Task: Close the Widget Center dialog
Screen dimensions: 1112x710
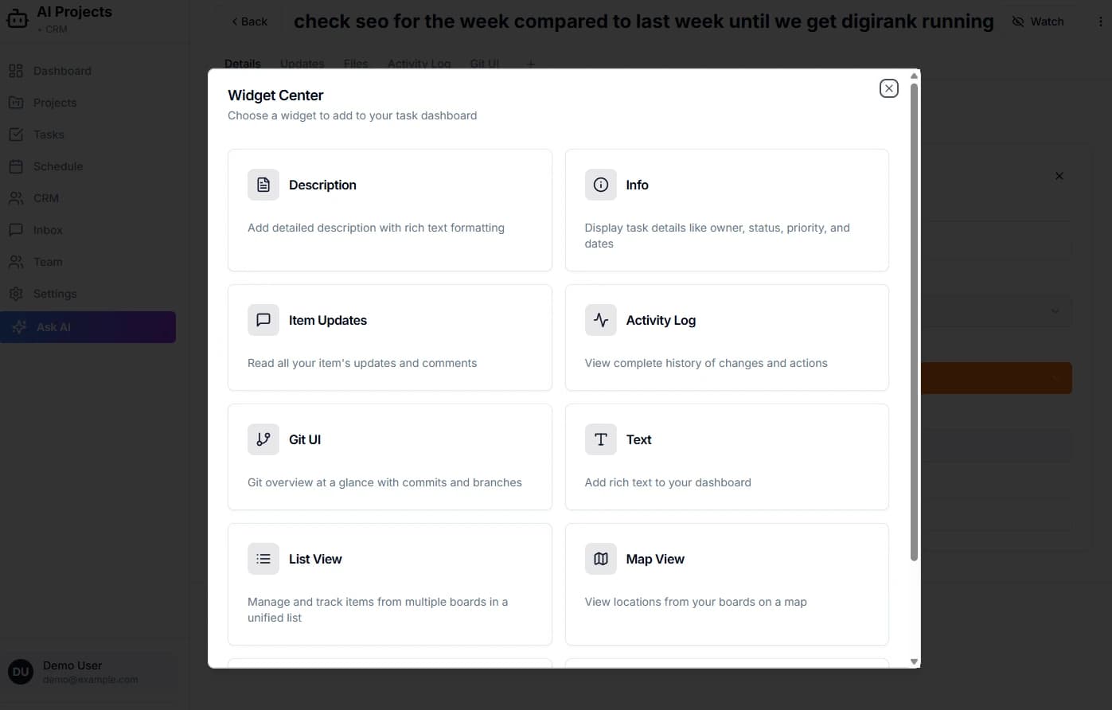Action: pyautogui.click(x=888, y=88)
